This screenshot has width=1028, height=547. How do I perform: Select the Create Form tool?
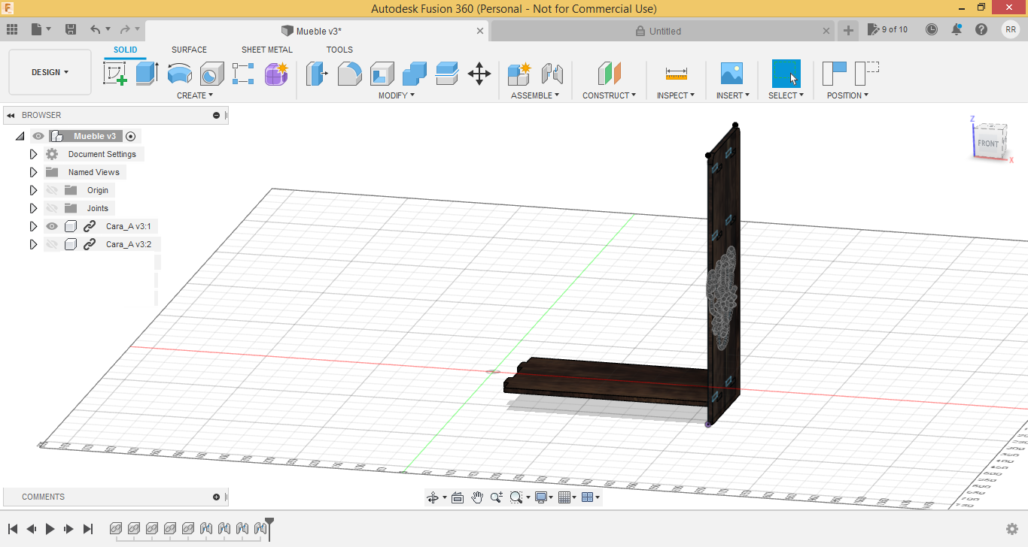tap(276, 74)
